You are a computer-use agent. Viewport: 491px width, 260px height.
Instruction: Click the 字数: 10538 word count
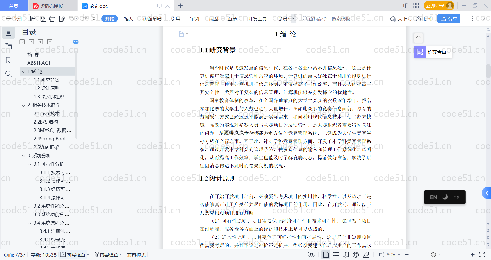pyautogui.click(x=43, y=255)
